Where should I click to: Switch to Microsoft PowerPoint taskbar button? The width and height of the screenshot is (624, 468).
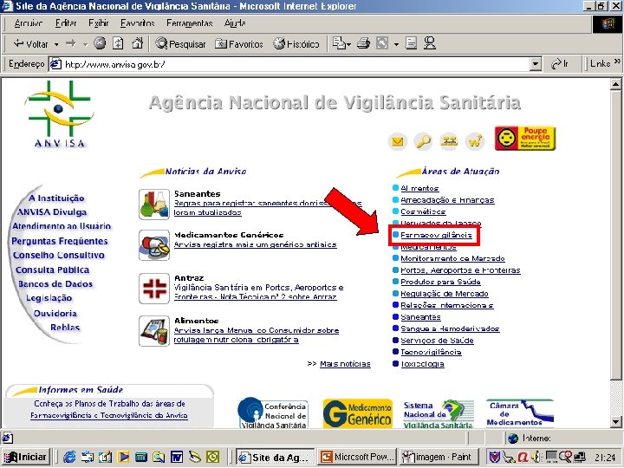point(357,457)
